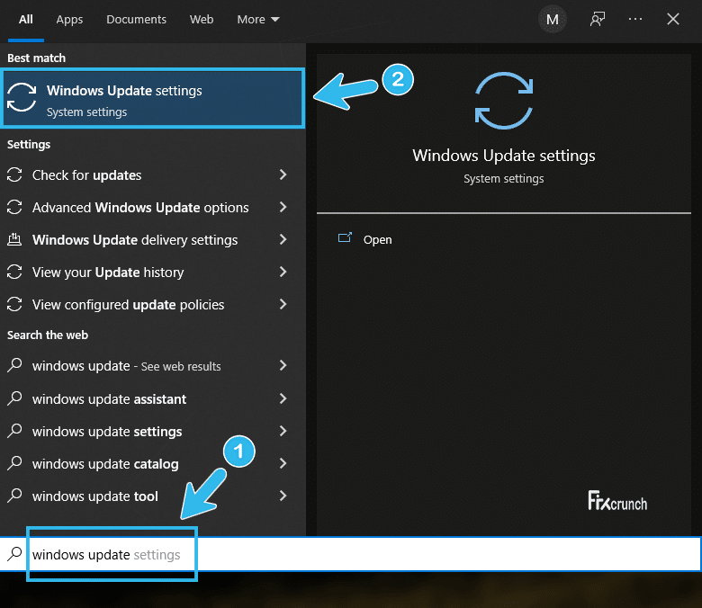Click the icon beside Advanced Windows Update options

[14, 207]
